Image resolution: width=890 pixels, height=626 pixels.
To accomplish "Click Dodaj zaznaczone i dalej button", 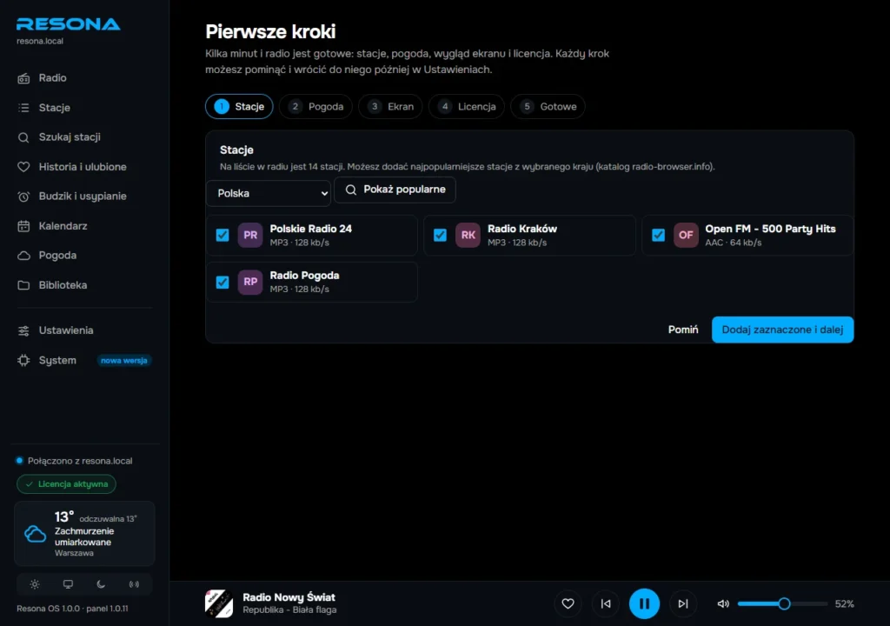I will (x=783, y=330).
